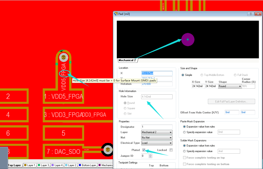263x169 pixels.
Task: Select the Simple size and shape option
Action: click(x=183, y=75)
